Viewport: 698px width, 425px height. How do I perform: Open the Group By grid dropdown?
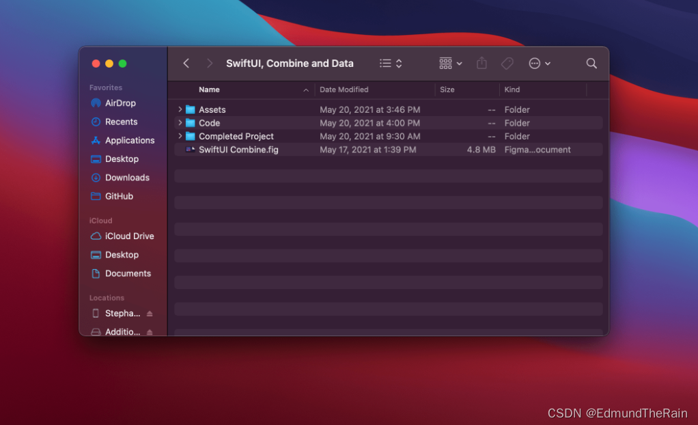451,64
